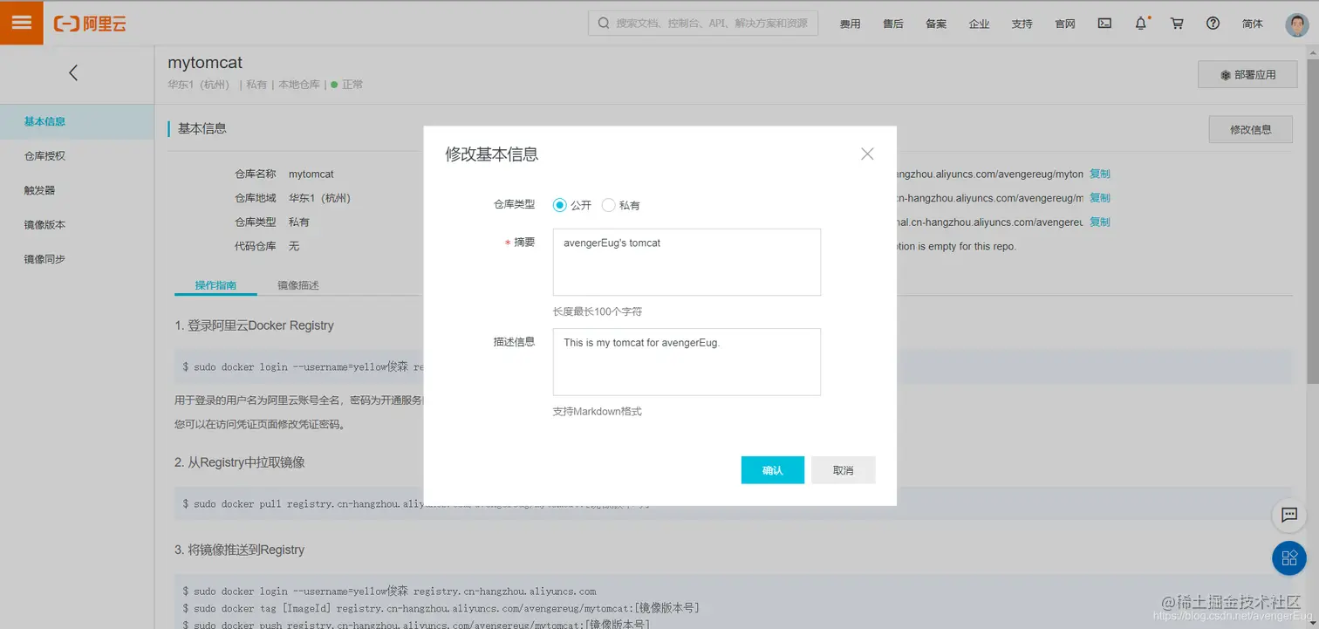1319x629 pixels.
Task: Open the user profile avatar
Action: click(x=1295, y=24)
